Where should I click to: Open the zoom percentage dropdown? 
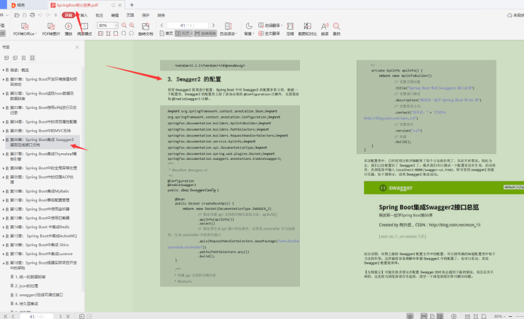[x=116, y=25]
